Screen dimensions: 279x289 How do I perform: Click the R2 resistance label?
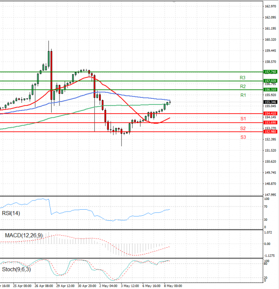[x=243, y=86]
